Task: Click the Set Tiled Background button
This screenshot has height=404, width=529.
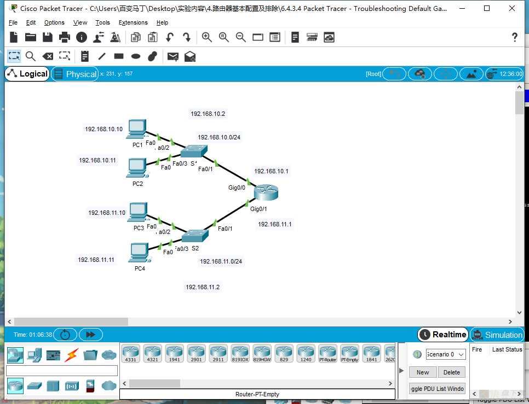Action: point(471,74)
